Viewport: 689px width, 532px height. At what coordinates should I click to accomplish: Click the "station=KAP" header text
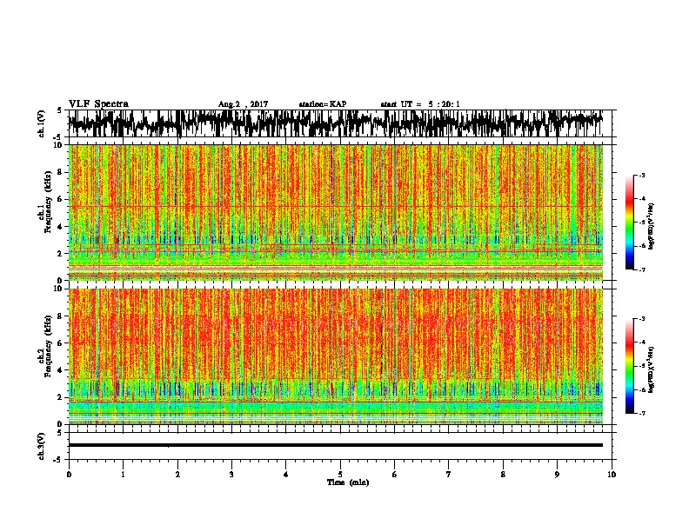[x=323, y=104]
